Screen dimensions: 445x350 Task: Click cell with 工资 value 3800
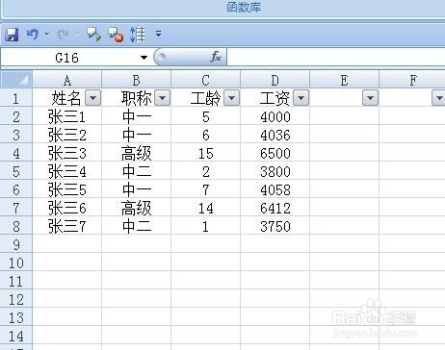tap(275, 171)
